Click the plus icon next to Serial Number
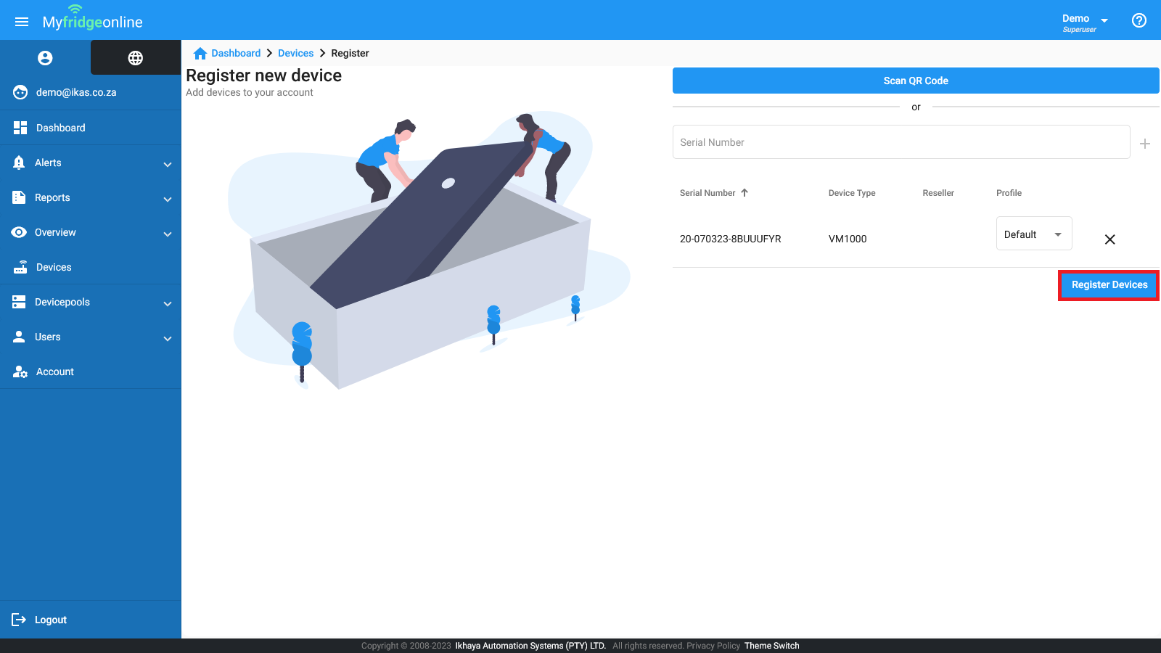Screen dimensions: 1161x653 pyautogui.click(x=1145, y=143)
